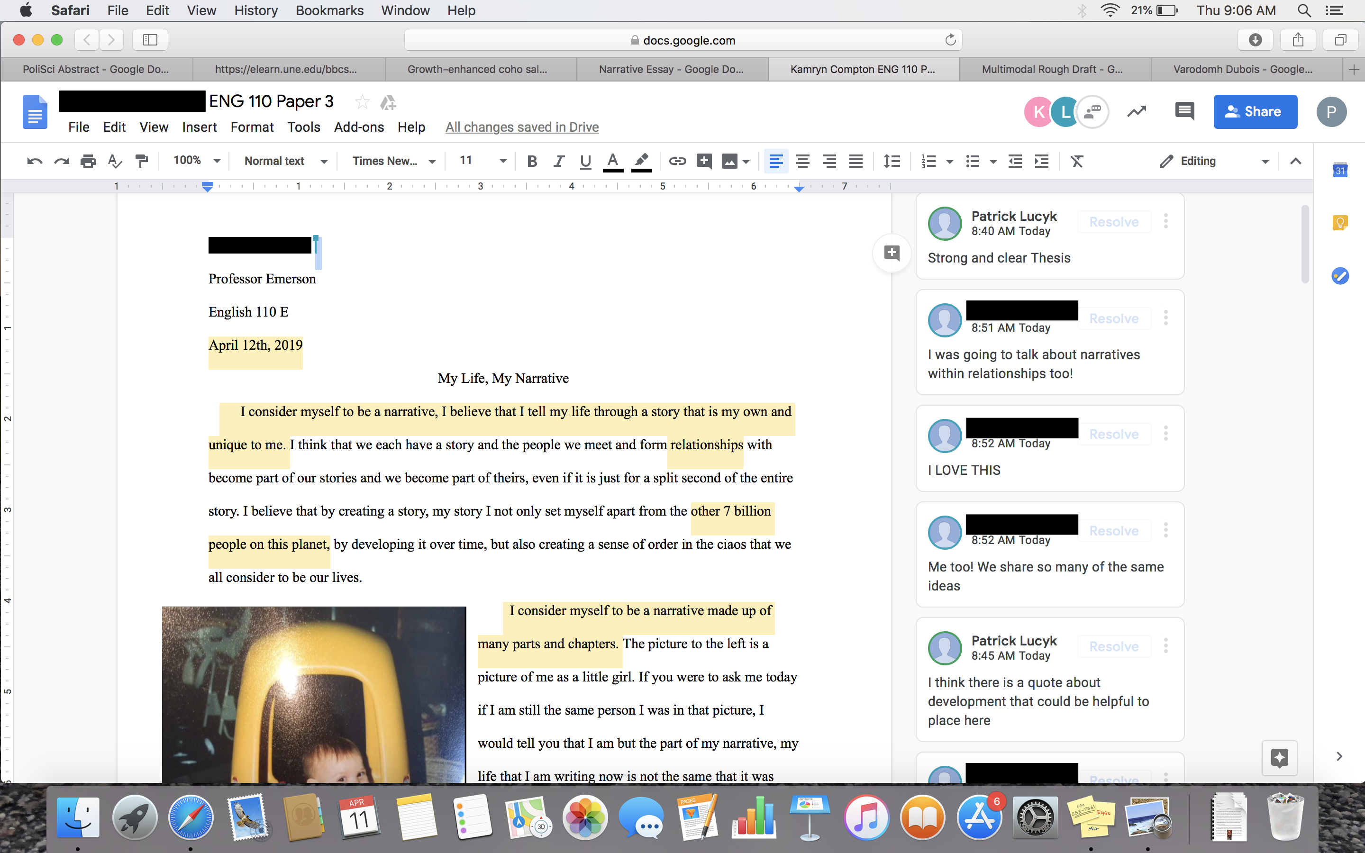The height and width of the screenshot is (853, 1365).
Task: Click the print icon in toolbar
Action: [88, 161]
